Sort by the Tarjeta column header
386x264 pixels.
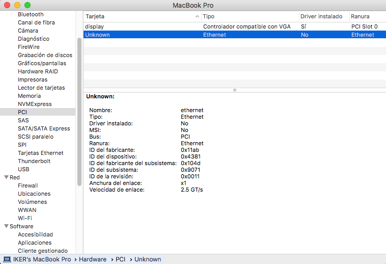[142, 16]
